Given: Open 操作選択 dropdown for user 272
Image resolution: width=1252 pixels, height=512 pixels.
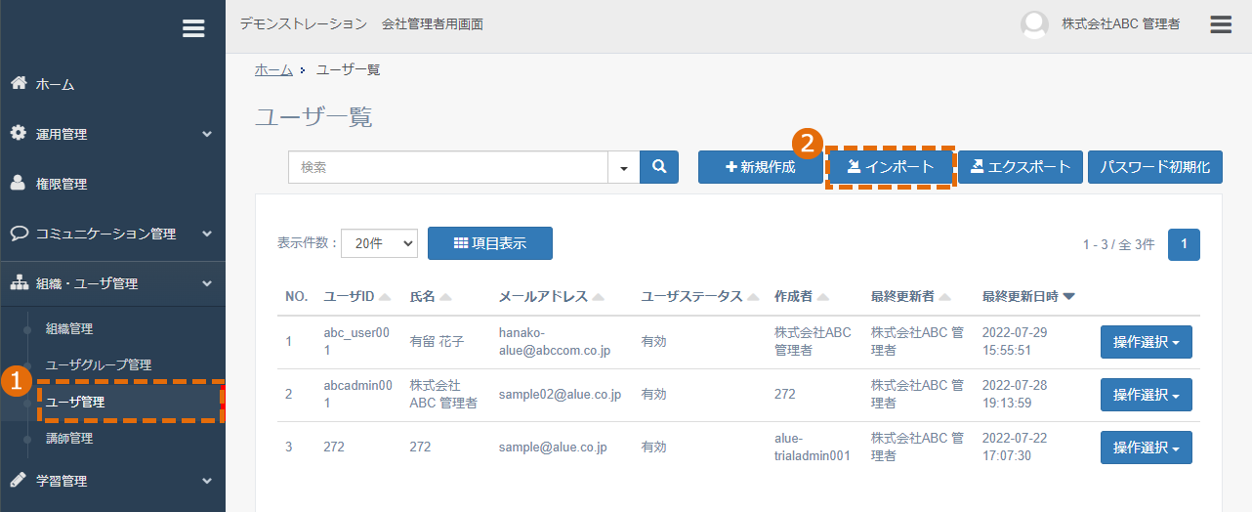Looking at the screenshot, I should [1147, 448].
